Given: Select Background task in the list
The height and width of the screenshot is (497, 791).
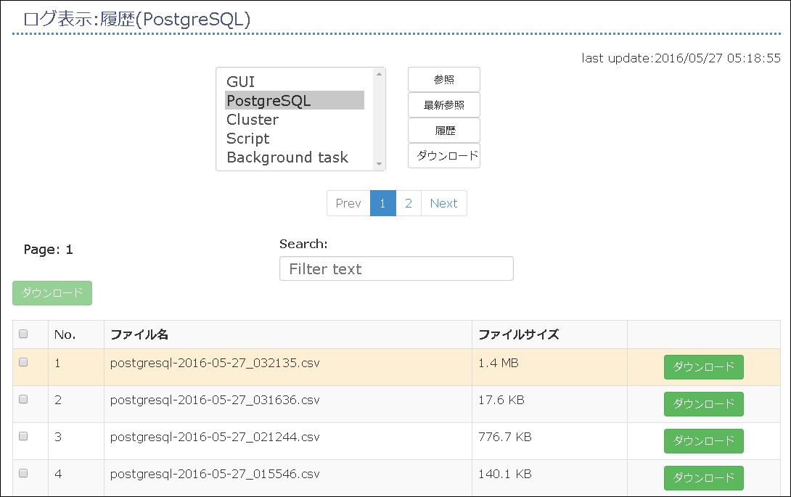Looking at the screenshot, I should tap(294, 157).
